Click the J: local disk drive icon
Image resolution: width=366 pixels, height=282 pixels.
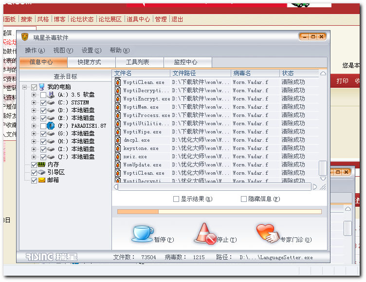pyautogui.click(x=51, y=157)
